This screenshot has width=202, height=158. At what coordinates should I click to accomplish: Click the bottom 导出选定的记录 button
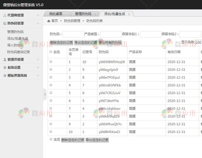pos(97,140)
